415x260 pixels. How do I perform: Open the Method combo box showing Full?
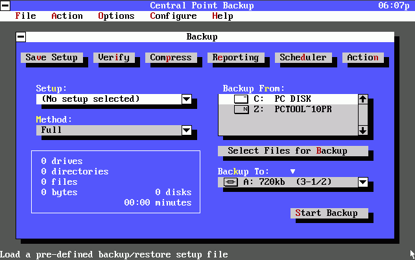point(114,130)
